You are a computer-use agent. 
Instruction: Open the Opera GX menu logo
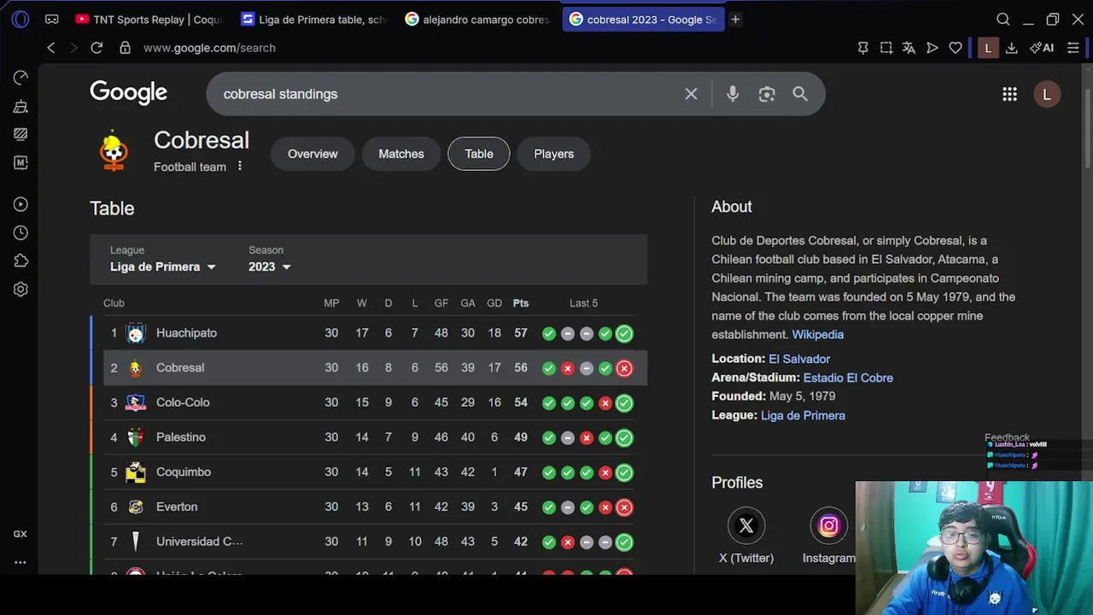click(x=20, y=19)
